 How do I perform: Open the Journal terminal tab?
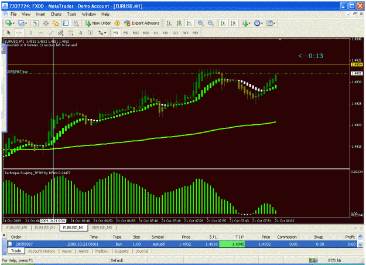(142, 251)
